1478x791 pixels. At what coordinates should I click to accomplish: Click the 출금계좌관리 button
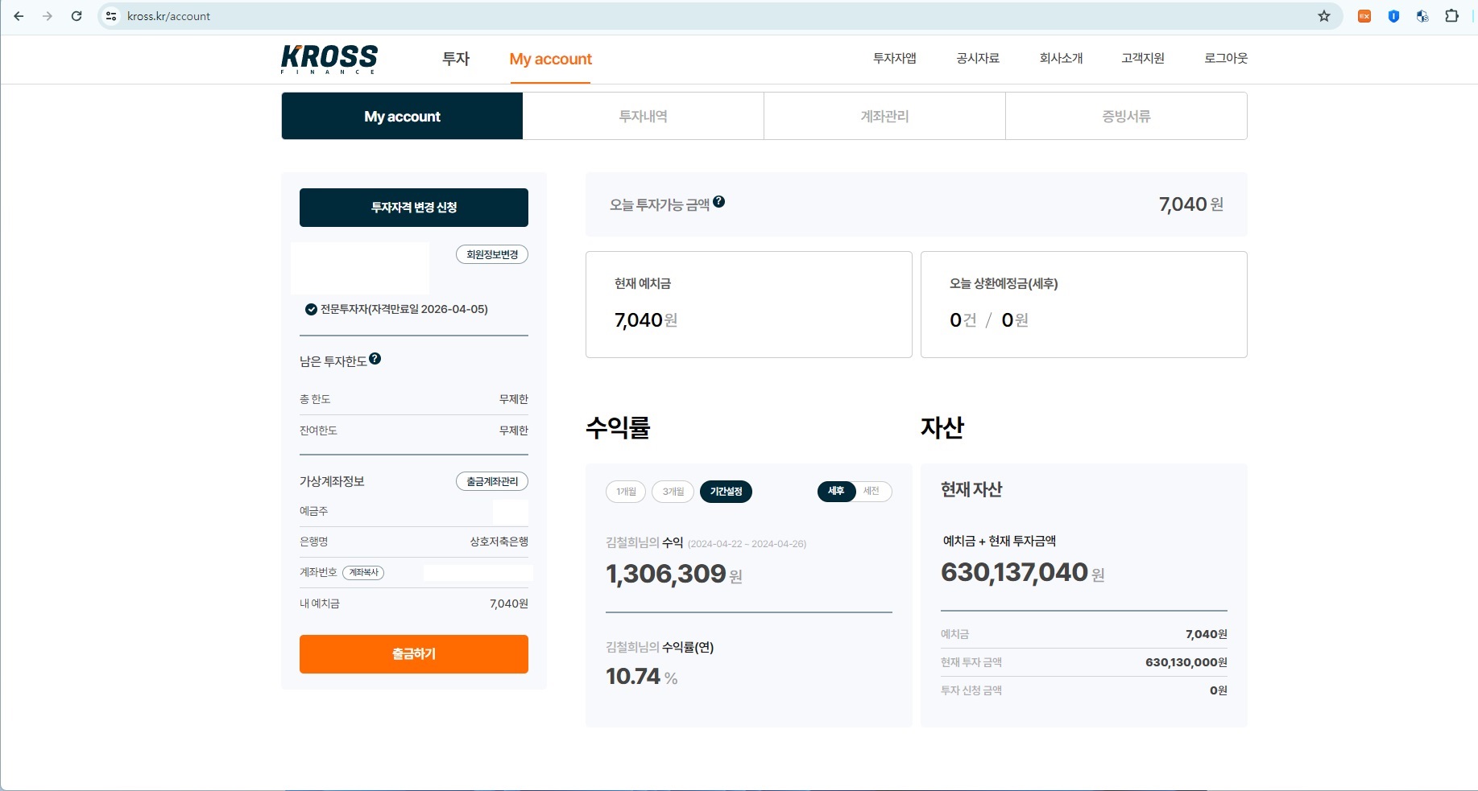pos(492,481)
